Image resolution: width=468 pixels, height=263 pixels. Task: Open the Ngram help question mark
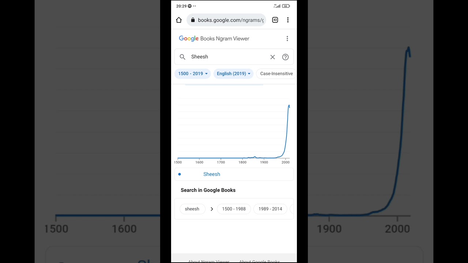tap(286, 57)
